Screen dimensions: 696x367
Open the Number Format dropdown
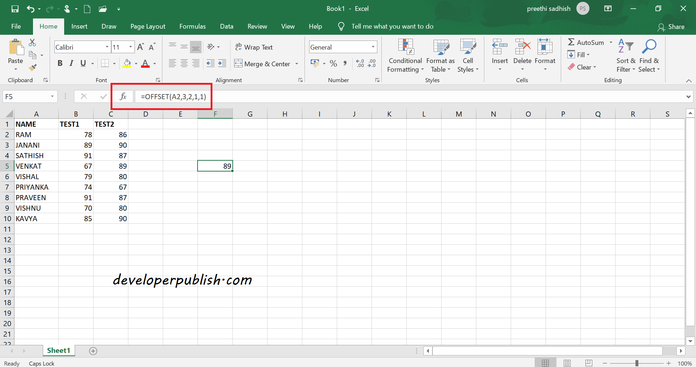tap(373, 47)
